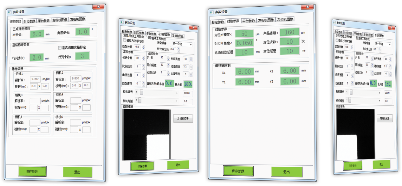Click the 行列步长 value field
Screen dimensions: 402x186
[37, 57]
